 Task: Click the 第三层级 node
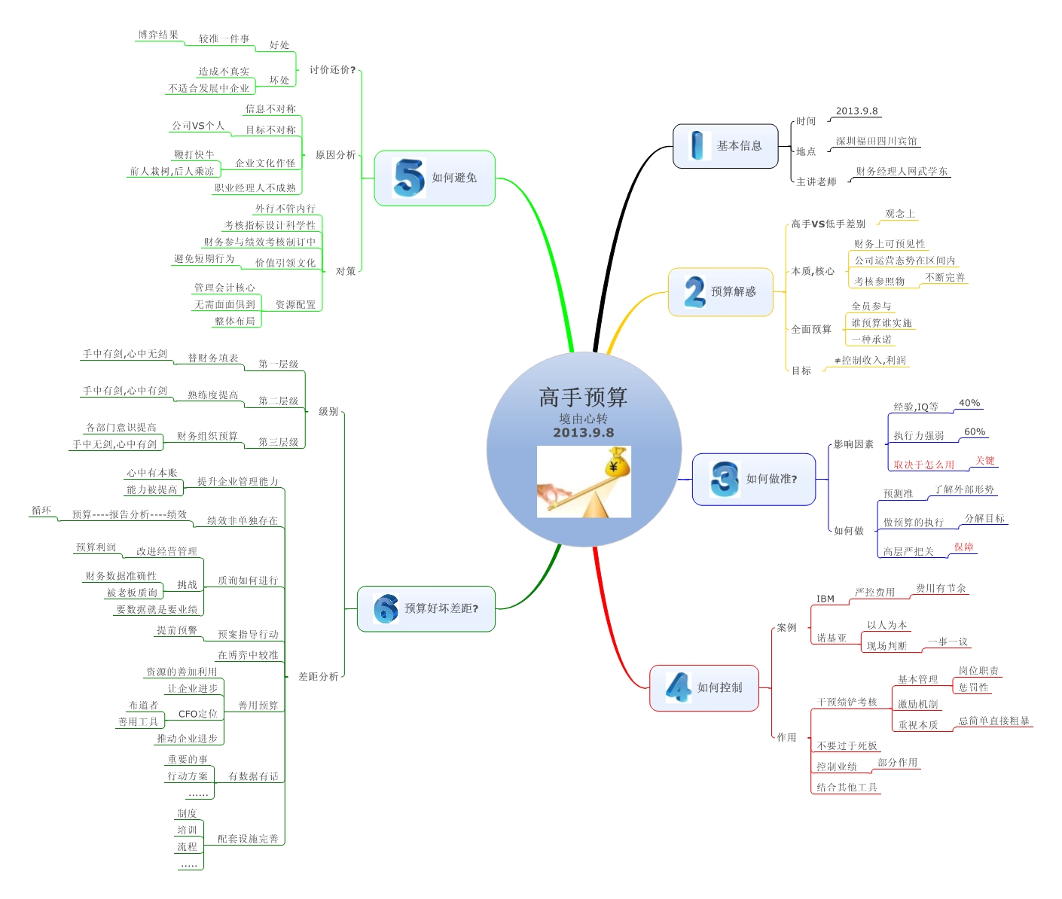point(278,442)
